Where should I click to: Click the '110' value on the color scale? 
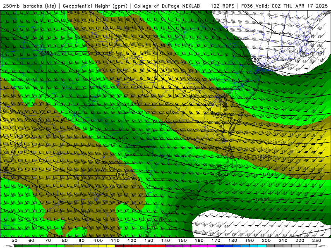(115, 241)
